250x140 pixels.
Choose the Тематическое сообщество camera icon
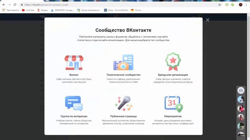click(x=123, y=62)
